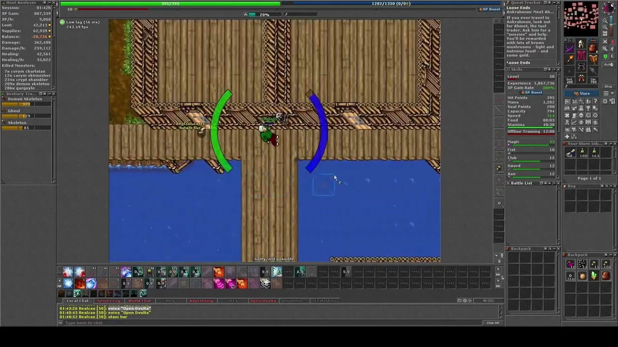618x347 pixels.
Task: Switch to the Local Chat tab
Action: pos(77,301)
